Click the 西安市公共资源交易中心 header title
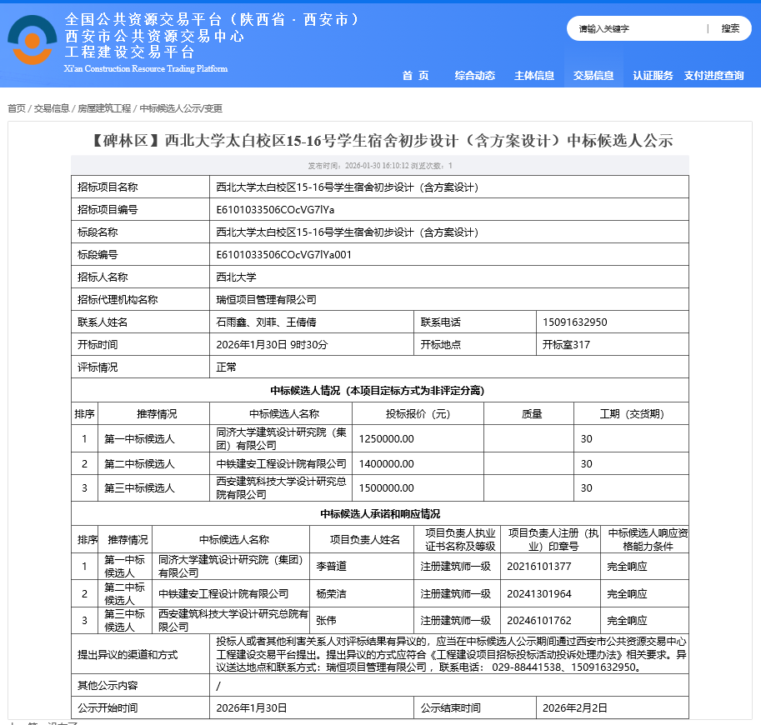This screenshot has width=761, height=725. [154, 36]
